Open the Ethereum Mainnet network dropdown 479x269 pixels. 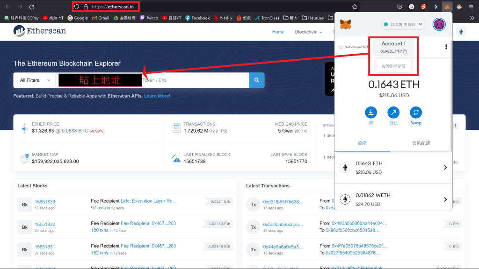(x=403, y=24)
